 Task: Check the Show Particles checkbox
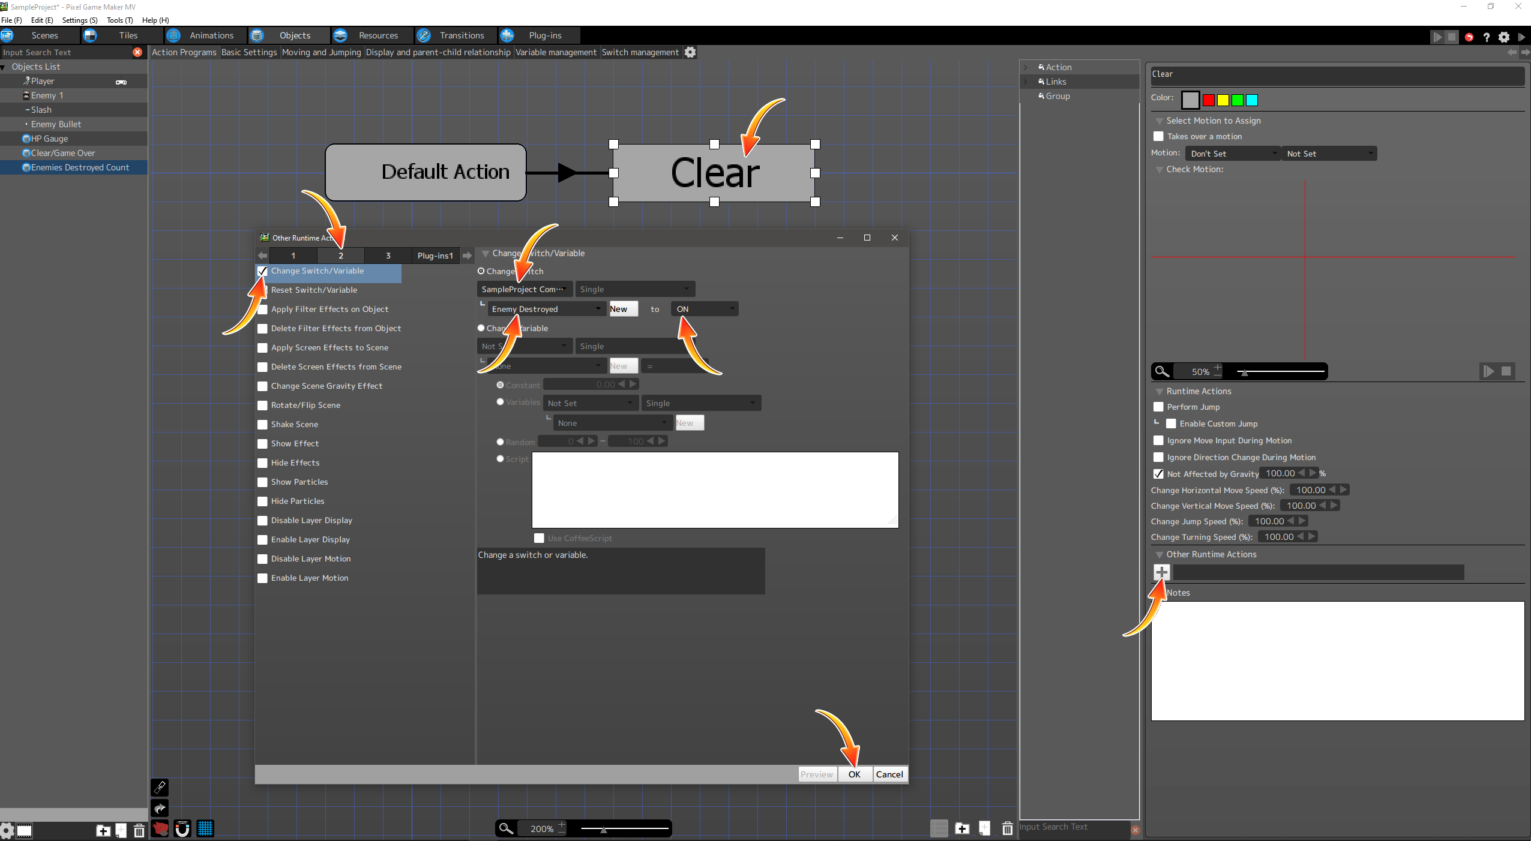[x=262, y=482]
